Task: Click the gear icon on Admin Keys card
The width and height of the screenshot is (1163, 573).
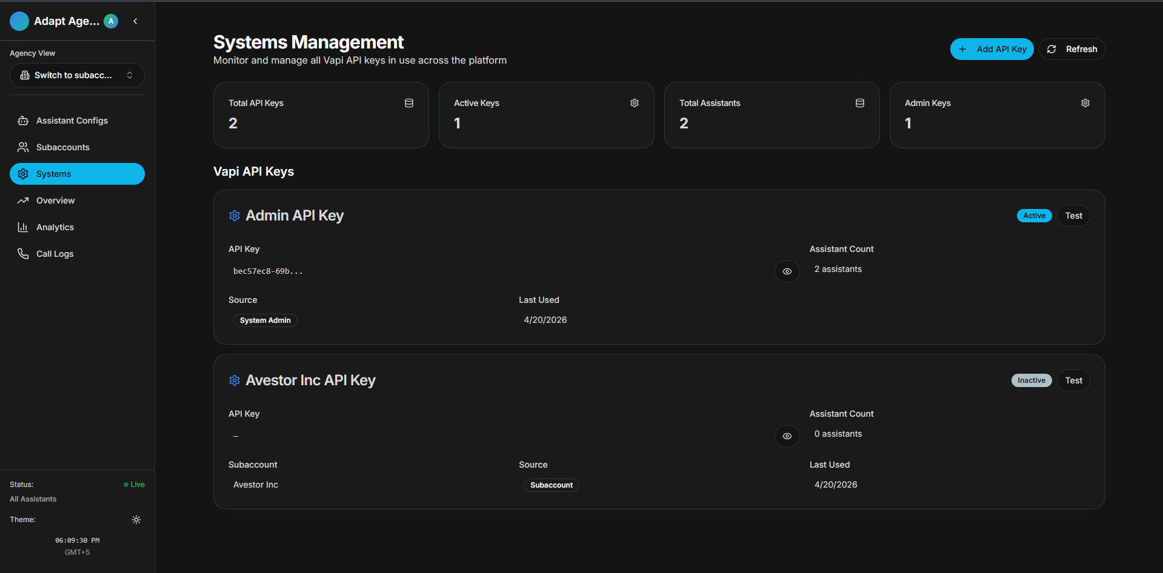Action: coord(1085,103)
